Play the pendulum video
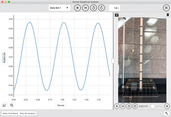 tap(117, 106)
